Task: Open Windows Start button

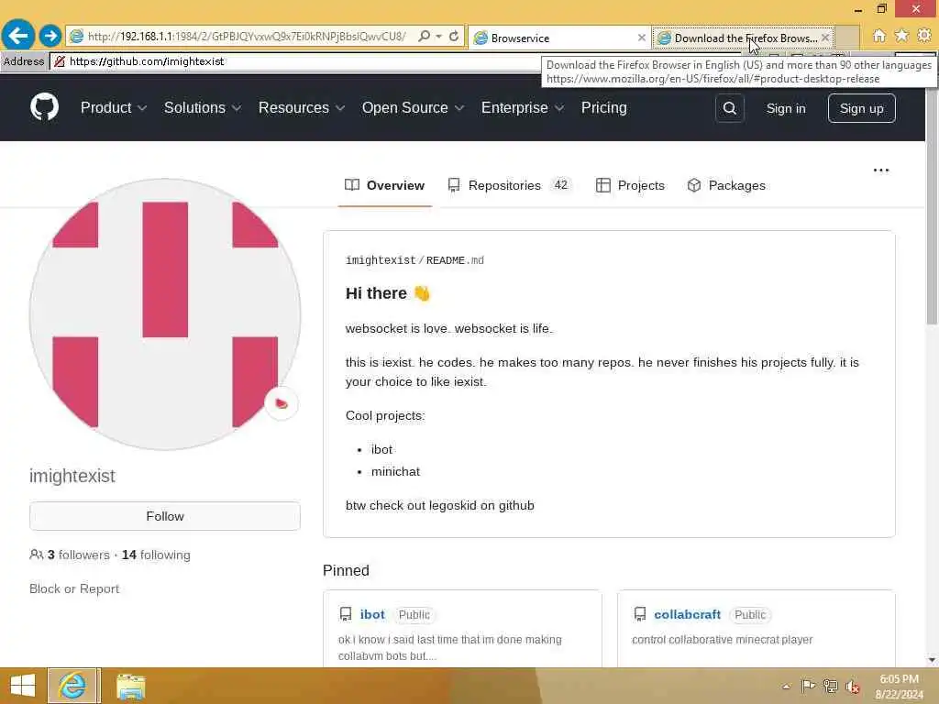Action: coord(23,686)
